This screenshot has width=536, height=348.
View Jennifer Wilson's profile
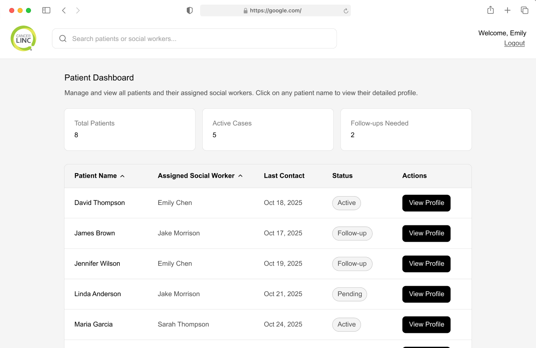(x=426, y=264)
